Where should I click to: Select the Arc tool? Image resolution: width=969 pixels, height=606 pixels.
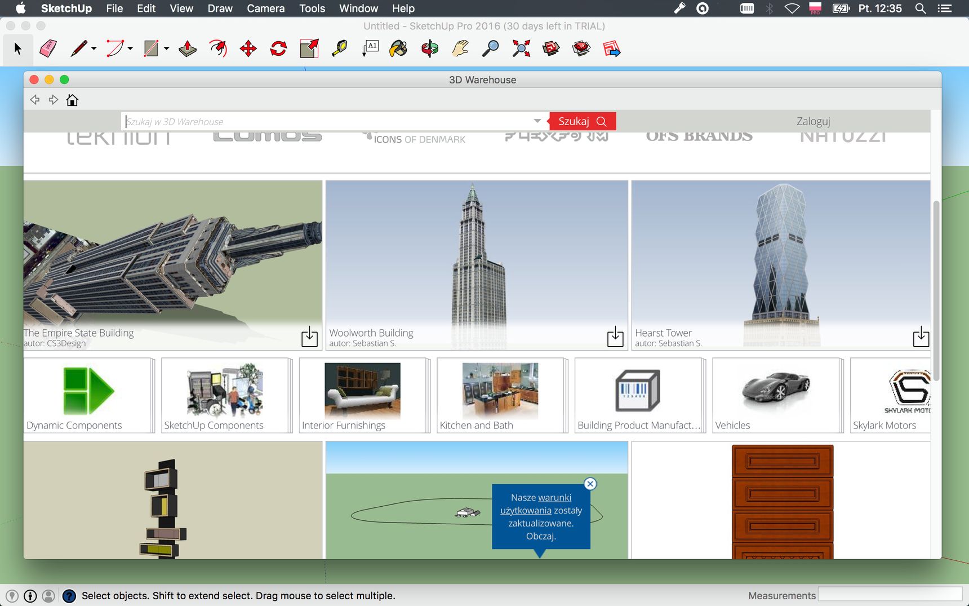coord(114,48)
